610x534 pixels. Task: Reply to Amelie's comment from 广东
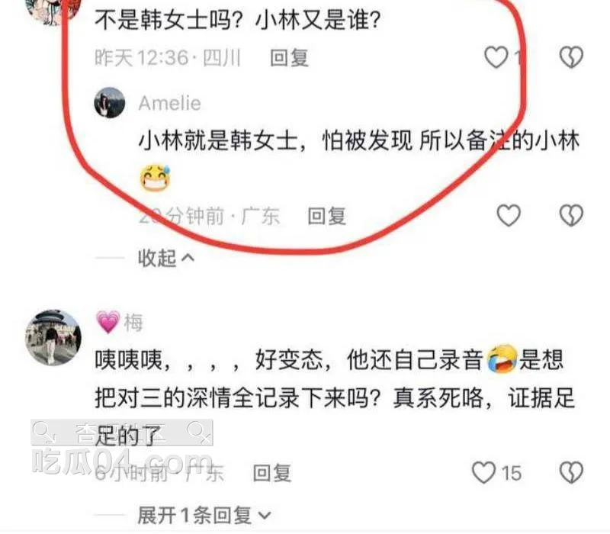click(327, 216)
